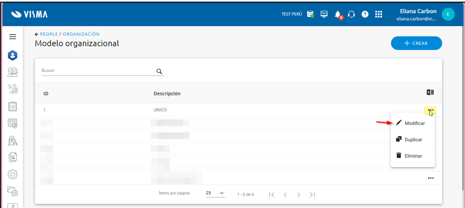The image size is (465, 208).
Task: Click the E user avatar circle
Action: [448, 14]
